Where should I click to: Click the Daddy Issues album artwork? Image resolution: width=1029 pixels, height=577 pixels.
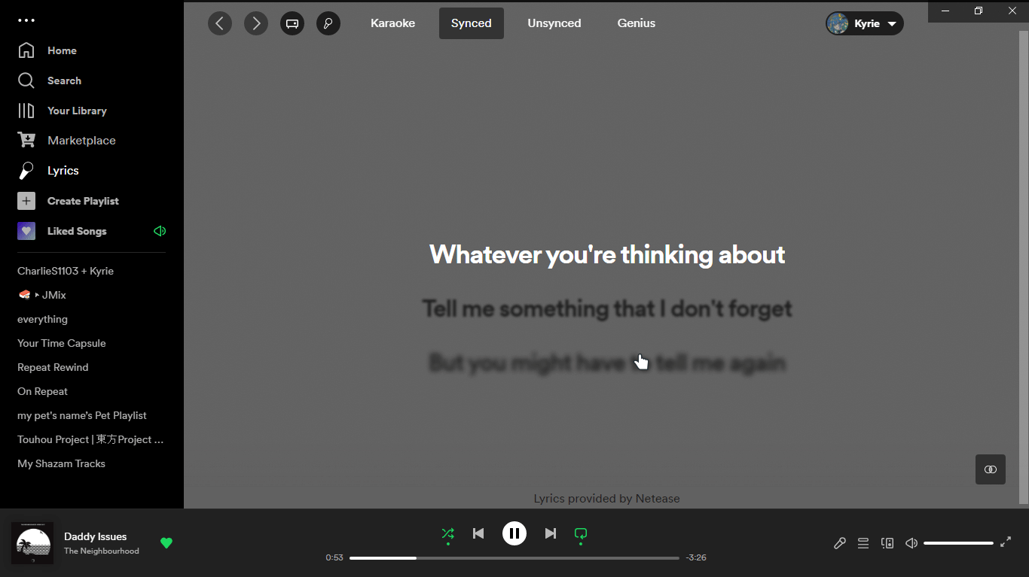click(x=32, y=542)
